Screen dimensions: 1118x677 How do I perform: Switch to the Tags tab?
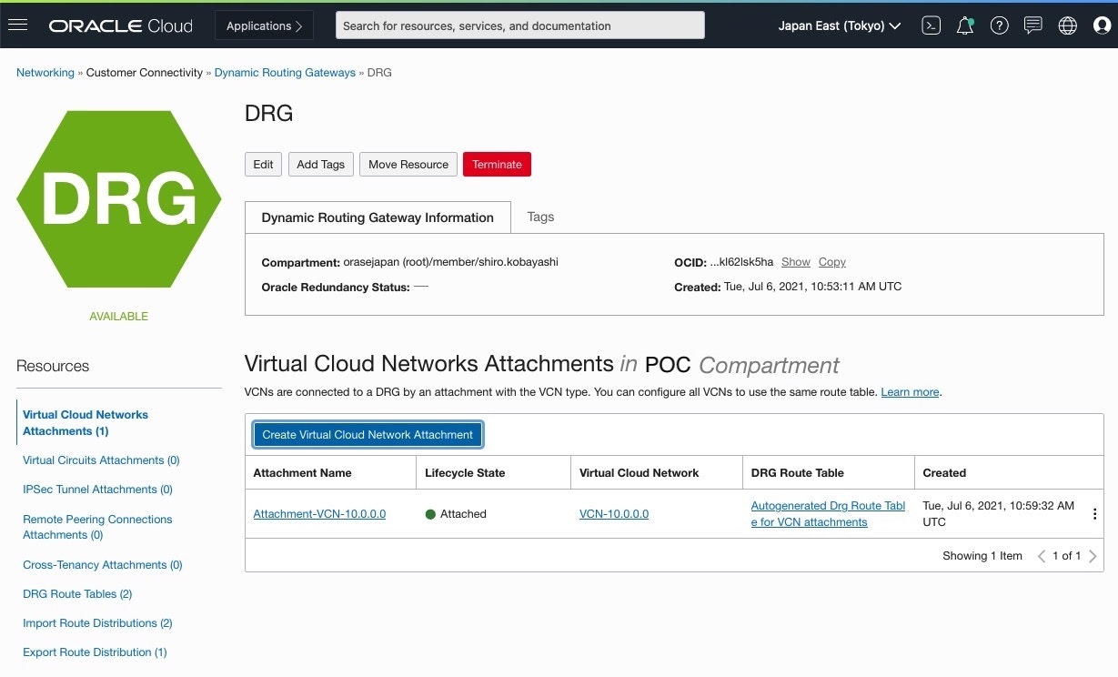pos(540,217)
